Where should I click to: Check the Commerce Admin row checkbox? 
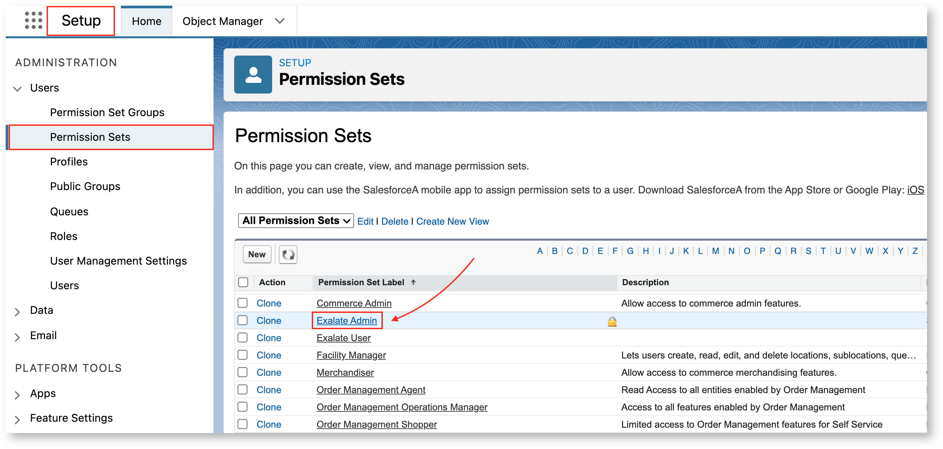[x=242, y=303]
